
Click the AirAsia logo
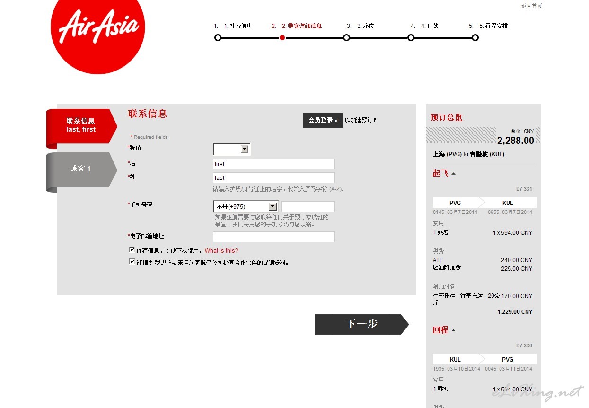(x=98, y=37)
